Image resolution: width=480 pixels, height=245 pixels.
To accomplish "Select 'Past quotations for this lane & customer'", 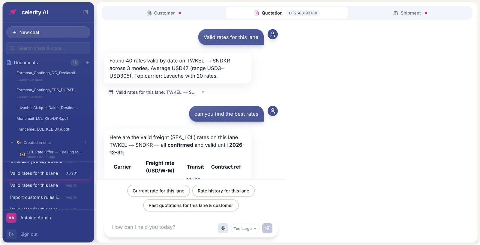I will (191, 205).
